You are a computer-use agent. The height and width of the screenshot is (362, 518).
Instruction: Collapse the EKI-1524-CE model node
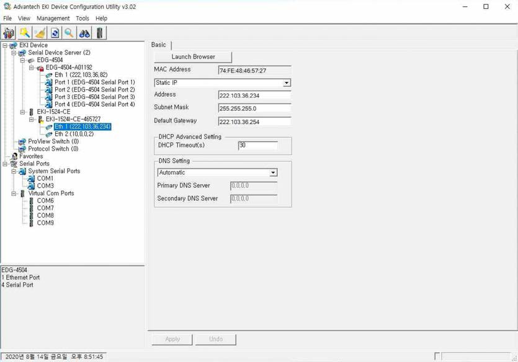click(22, 112)
